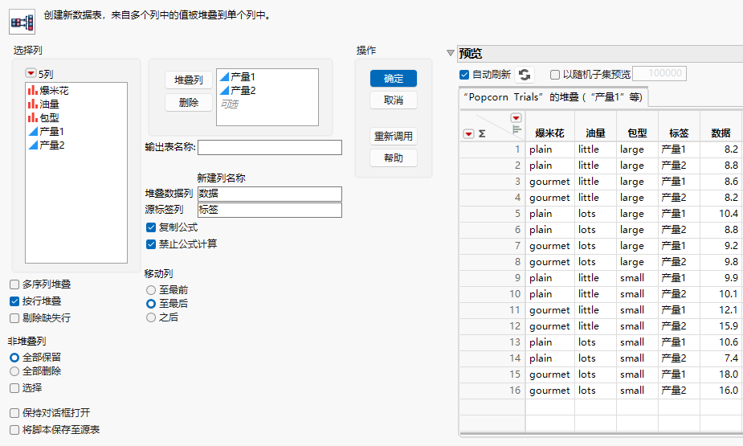This screenshot has height=446, width=743.
Task: Enable the 将脚本保存至源表 checkbox
Action: 14,430
